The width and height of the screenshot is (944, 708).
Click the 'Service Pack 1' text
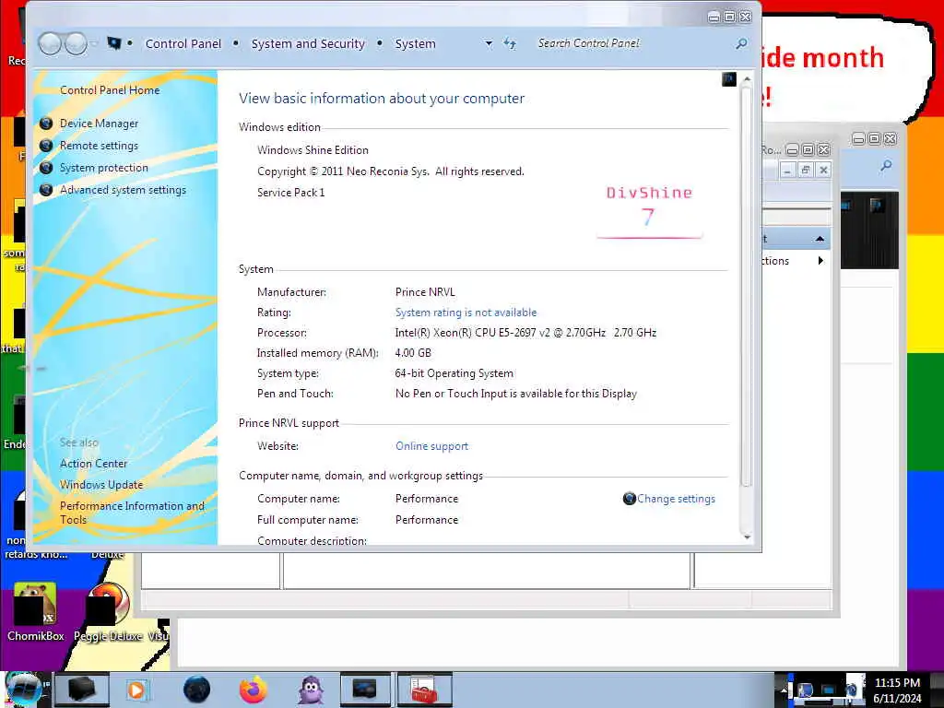290,193
